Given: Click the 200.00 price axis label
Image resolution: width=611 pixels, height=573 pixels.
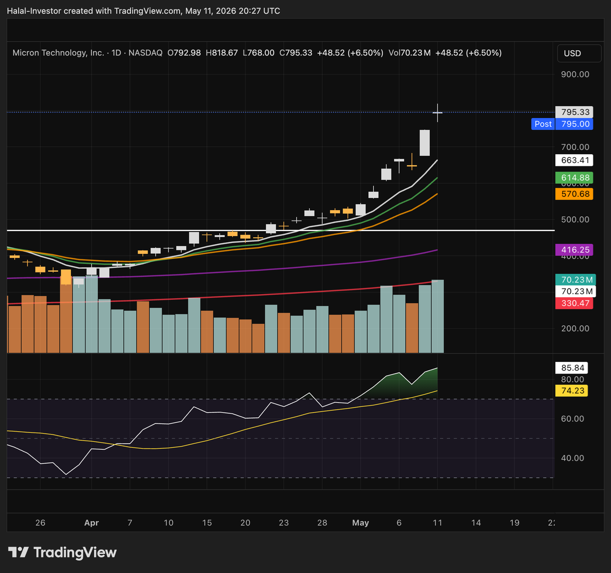Looking at the screenshot, I should click(575, 329).
